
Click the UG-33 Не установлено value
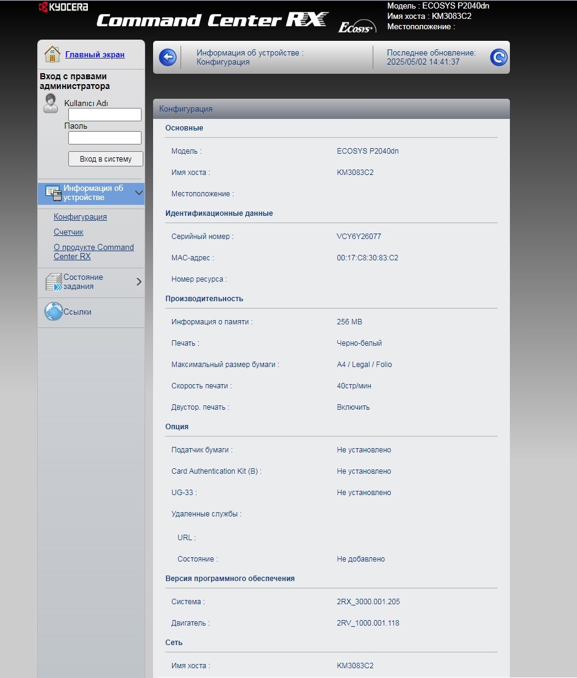point(364,493)
